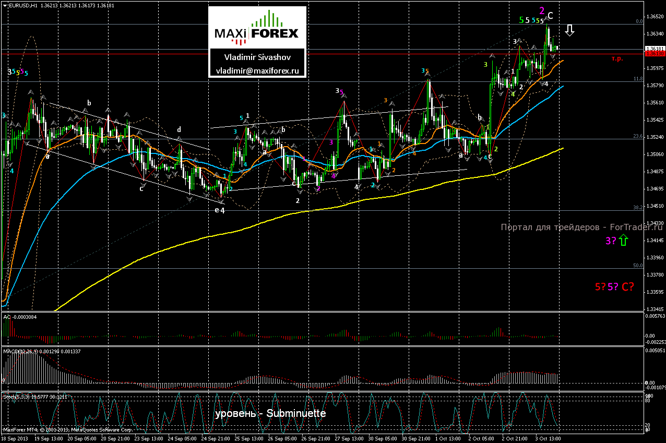Click the ForTrader.ru portal watermark
This screenshot has height=443, width=666.
(581, 227)
